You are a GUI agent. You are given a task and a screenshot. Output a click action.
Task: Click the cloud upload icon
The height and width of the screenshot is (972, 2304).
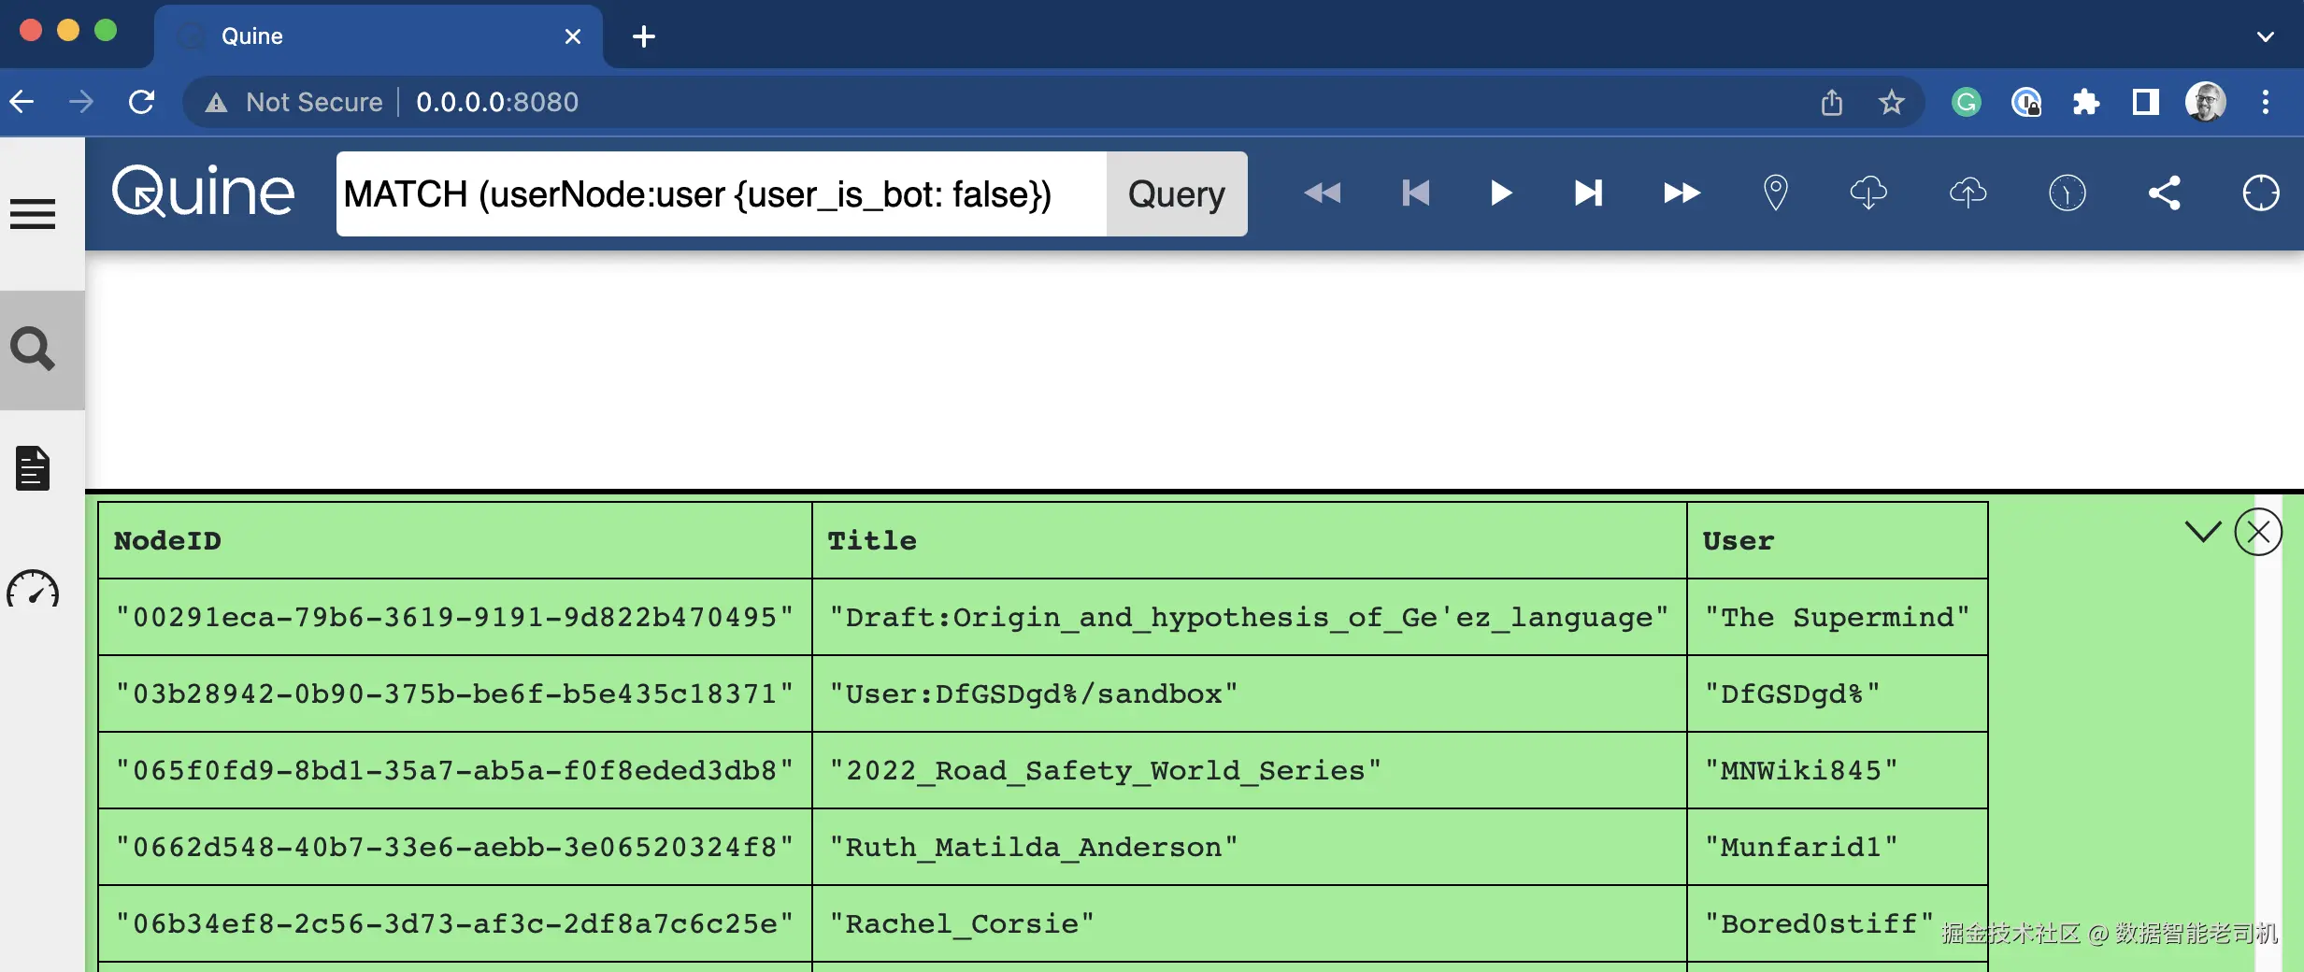coord(1968,193)
